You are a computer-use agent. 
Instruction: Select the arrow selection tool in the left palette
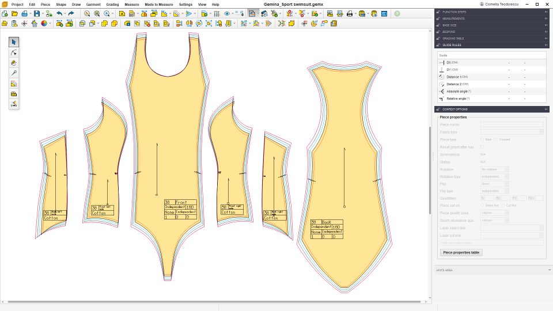14,42
